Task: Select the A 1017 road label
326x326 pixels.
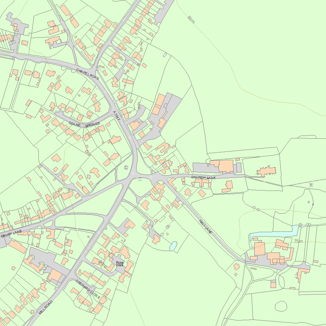Action: [x=117, y=116]
